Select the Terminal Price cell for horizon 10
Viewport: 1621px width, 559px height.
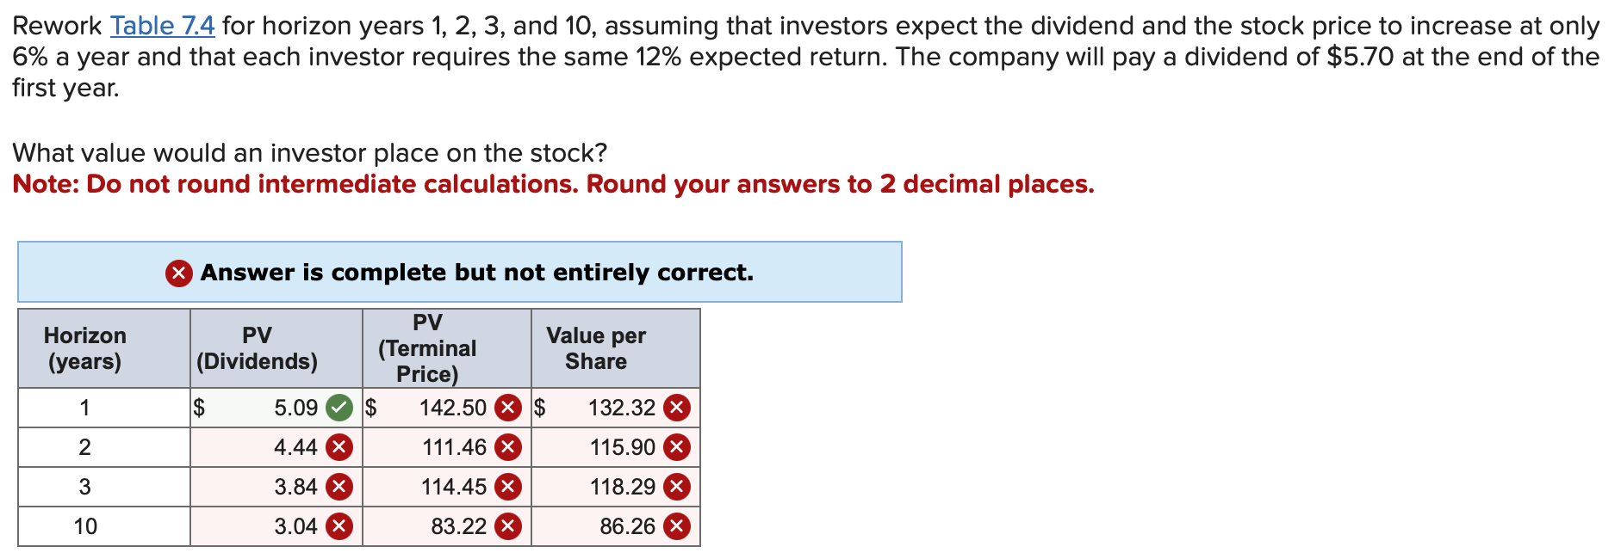(x=448, y=525)
